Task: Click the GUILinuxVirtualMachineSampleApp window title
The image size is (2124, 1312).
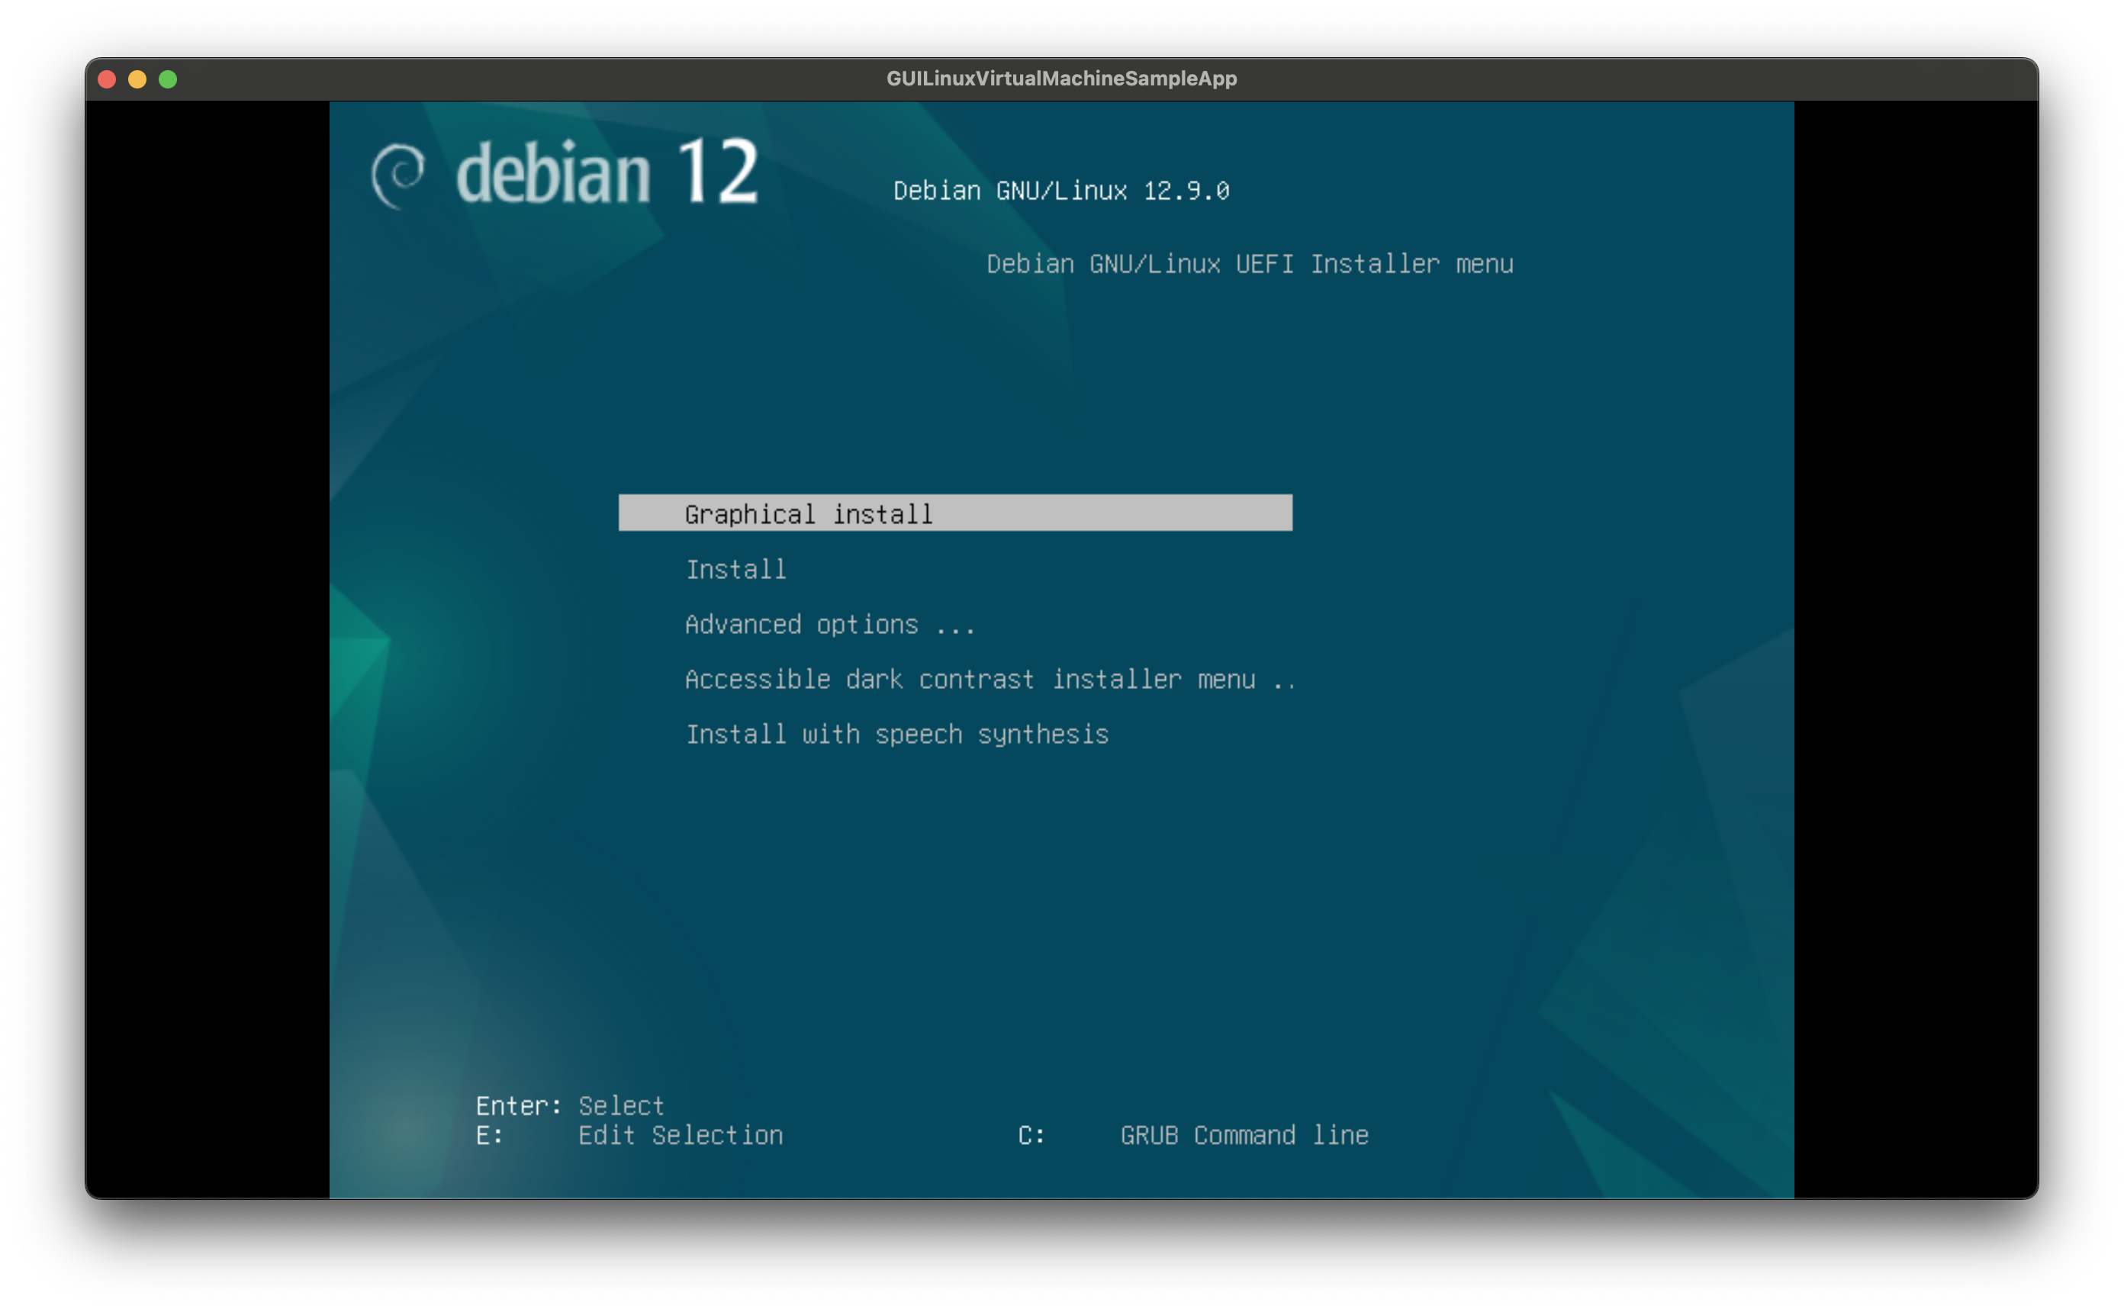Action: [1061, 79]
